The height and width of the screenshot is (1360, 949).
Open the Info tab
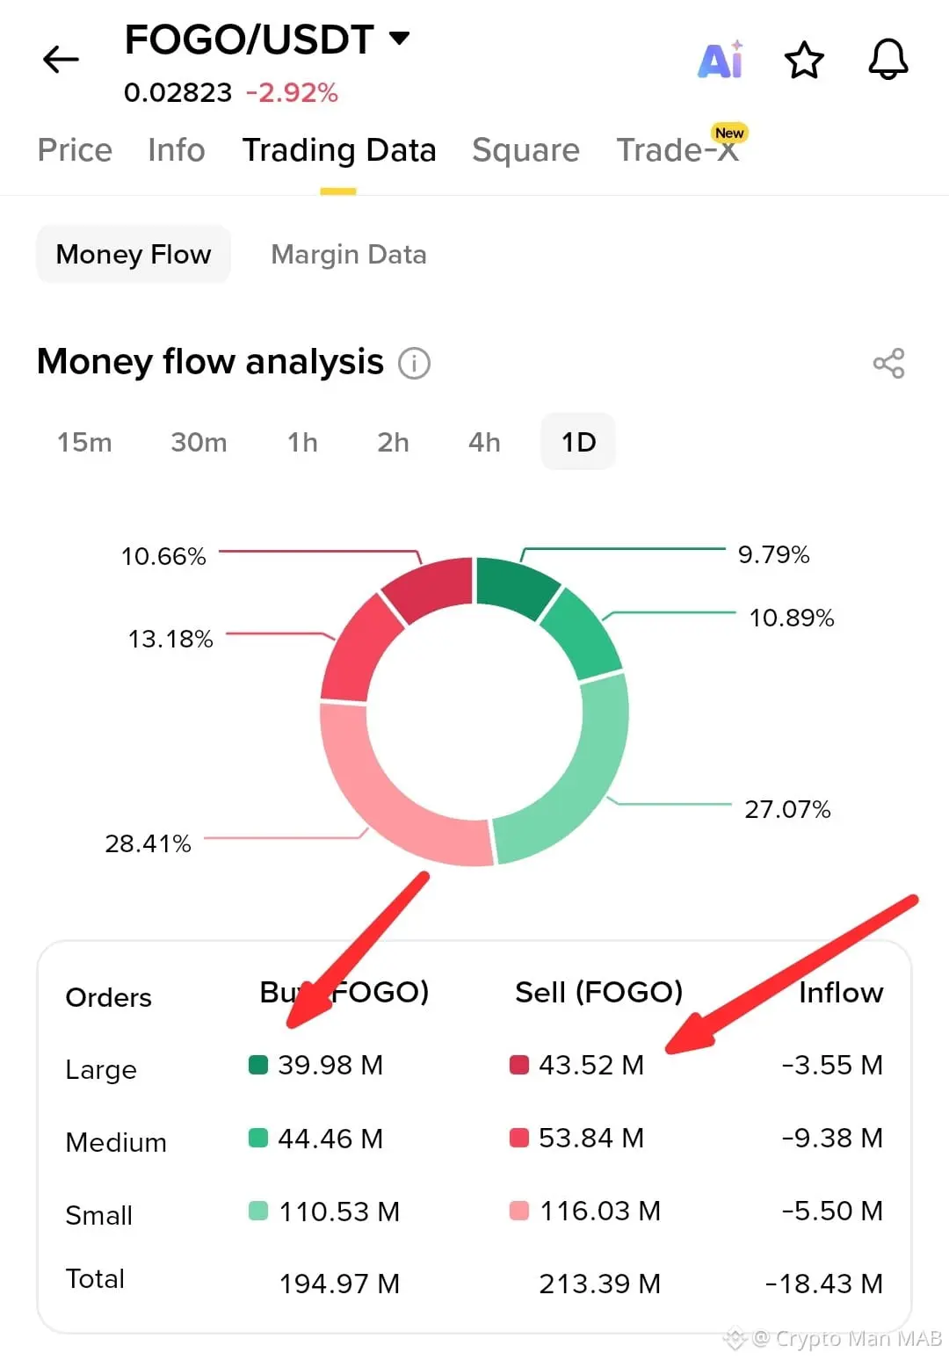176,150
